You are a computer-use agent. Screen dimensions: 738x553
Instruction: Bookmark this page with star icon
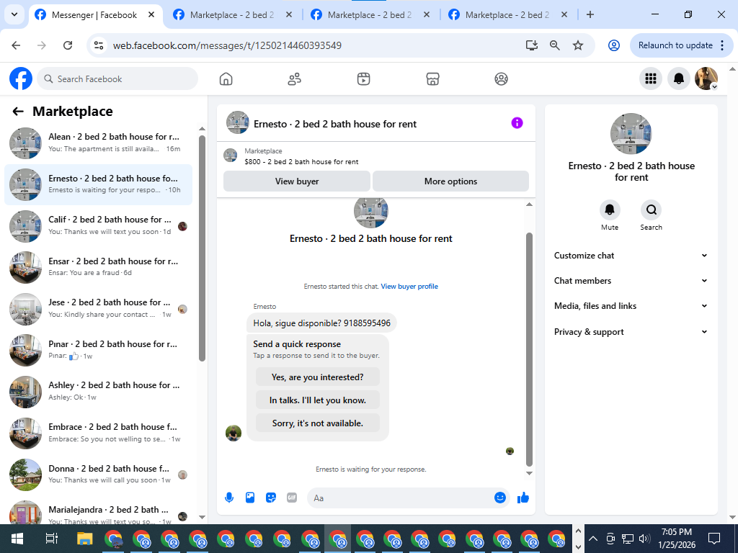tap(578, 45)
